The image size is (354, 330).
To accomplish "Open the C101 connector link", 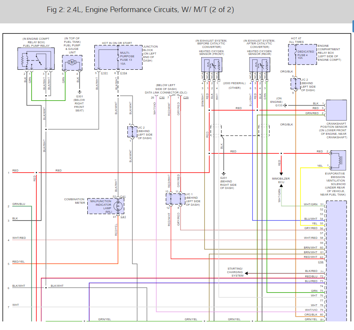I will (x=105, y=73).
